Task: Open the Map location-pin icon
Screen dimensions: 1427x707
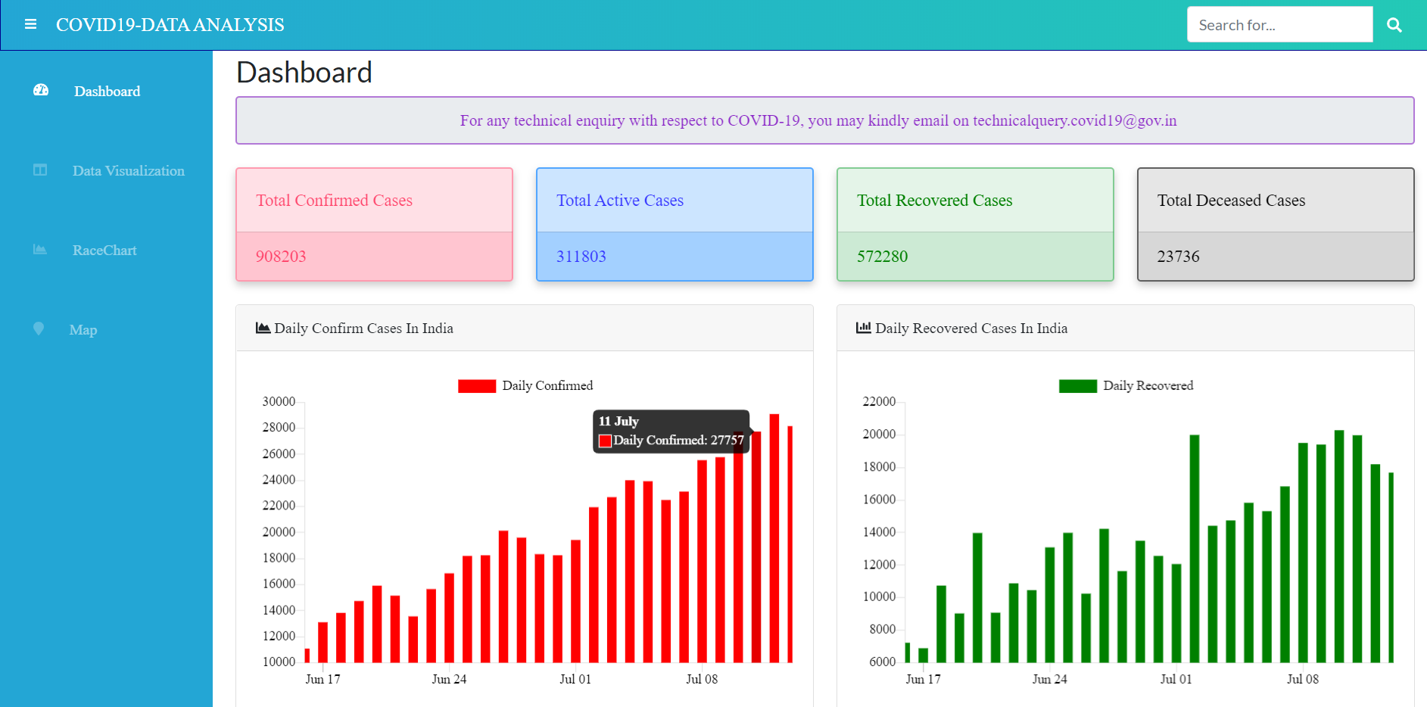Action: 39,329
